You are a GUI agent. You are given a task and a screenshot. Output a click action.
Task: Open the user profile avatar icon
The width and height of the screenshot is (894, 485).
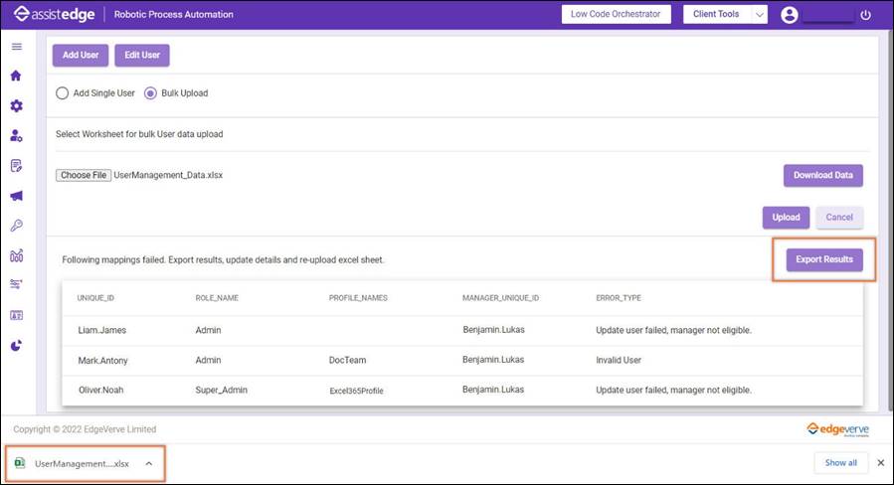click(x=790, y=15)
